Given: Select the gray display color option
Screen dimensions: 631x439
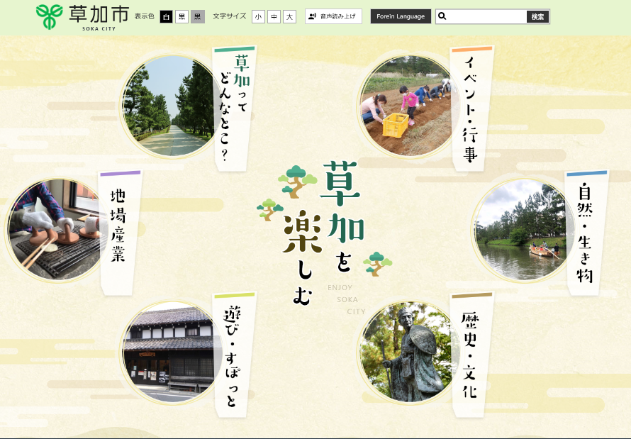Looking at the screenshot, I should coord(198,17).
